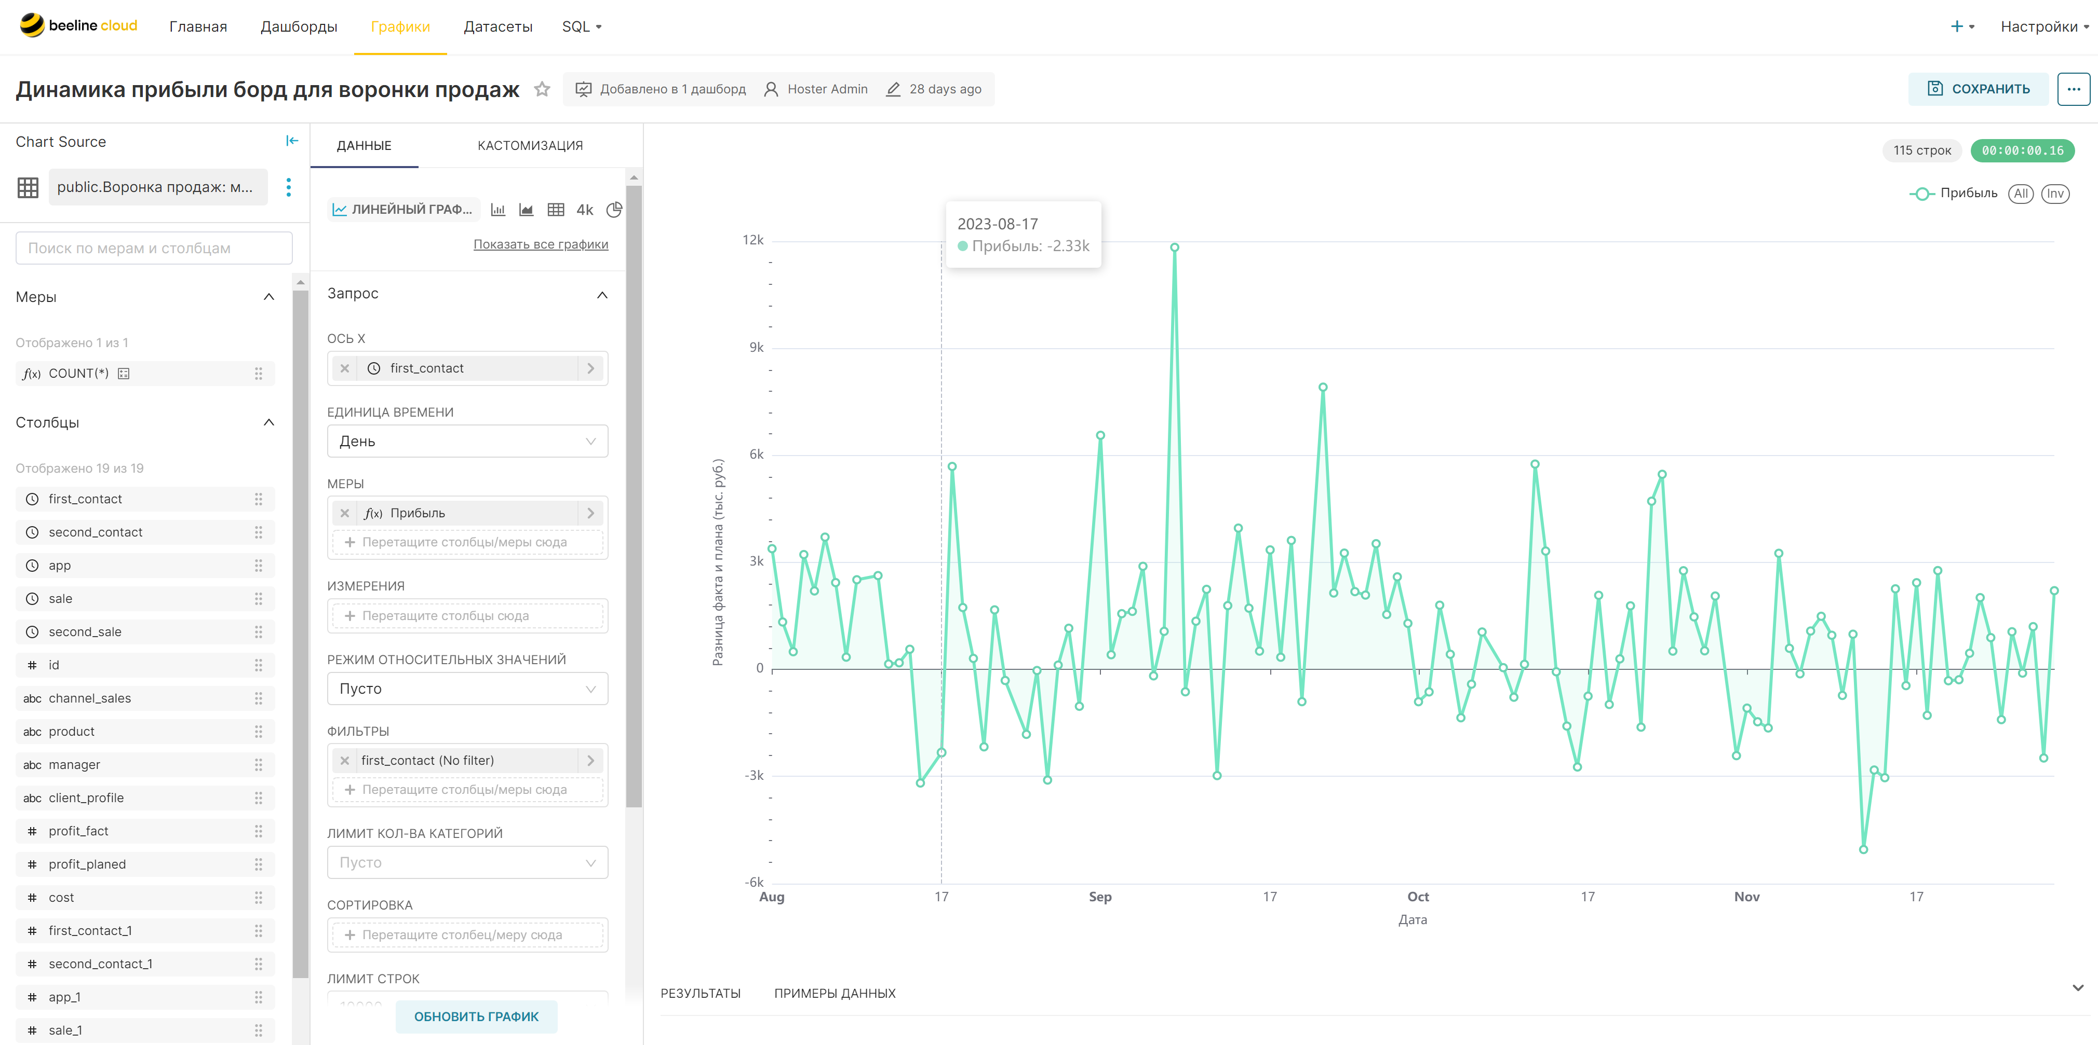Switch to the Примеры данных tab
This screenshot has height=1045, width=2098.
[x=835, y=993]
